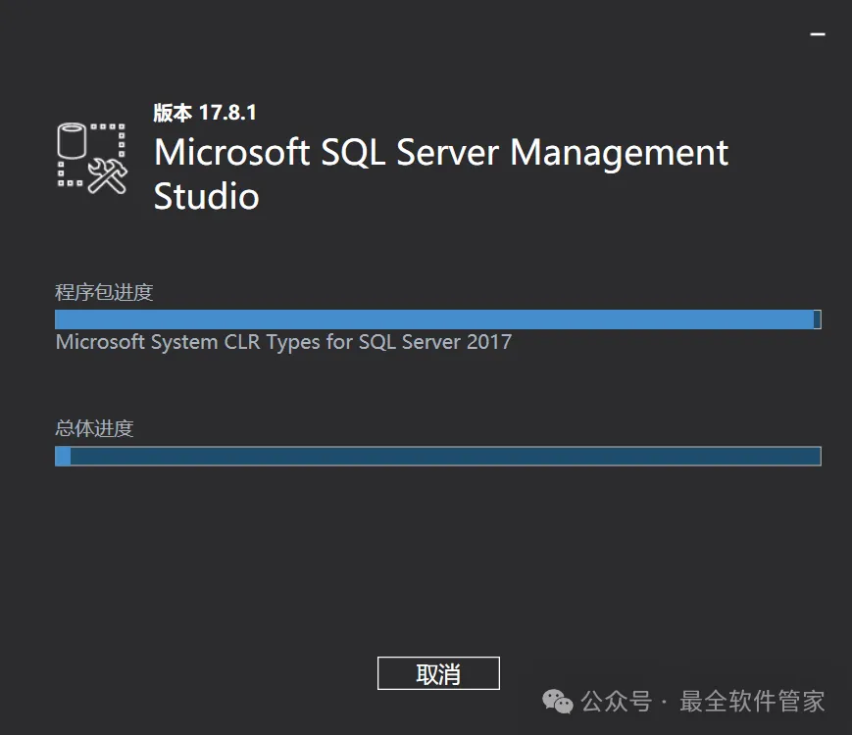The width and height of the screenshot is (852, 735).
Task: Click the 版本 17.8.1 version text
Action: [x=205, y=113]
